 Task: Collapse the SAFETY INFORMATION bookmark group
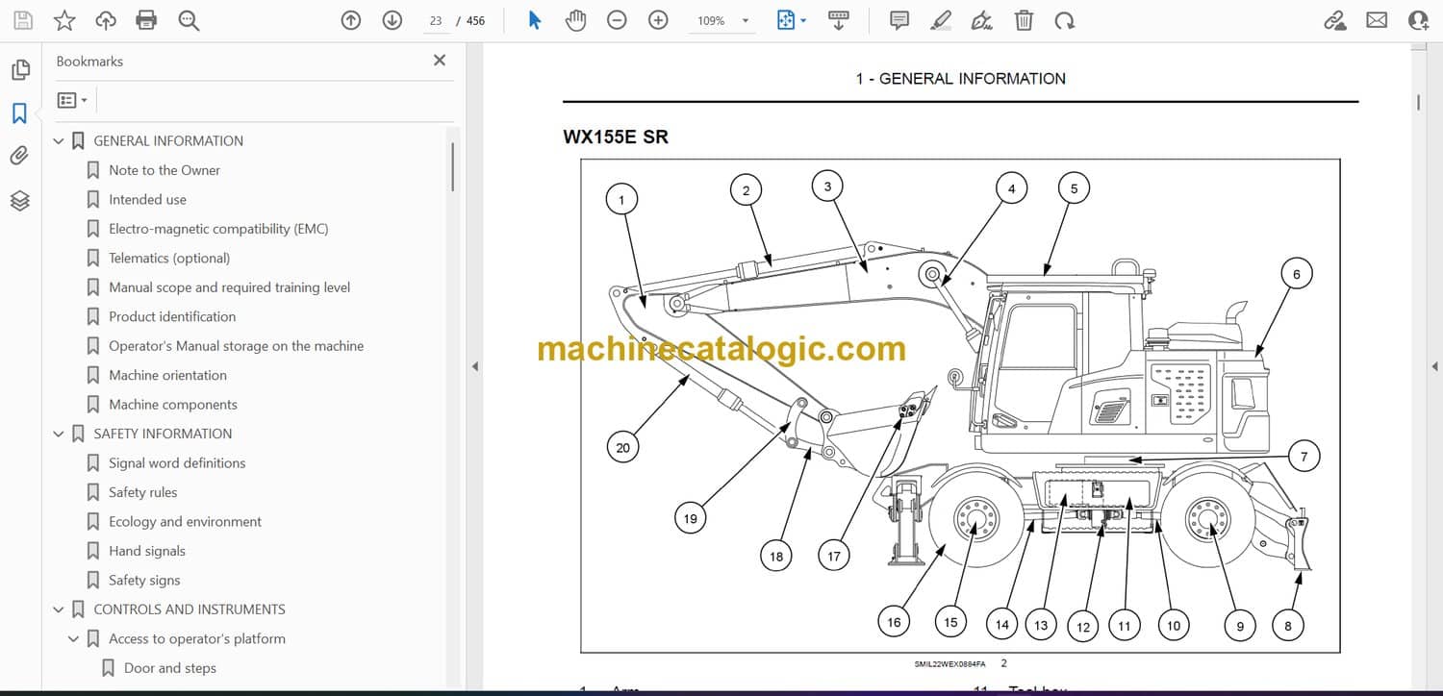click(58, 435)
